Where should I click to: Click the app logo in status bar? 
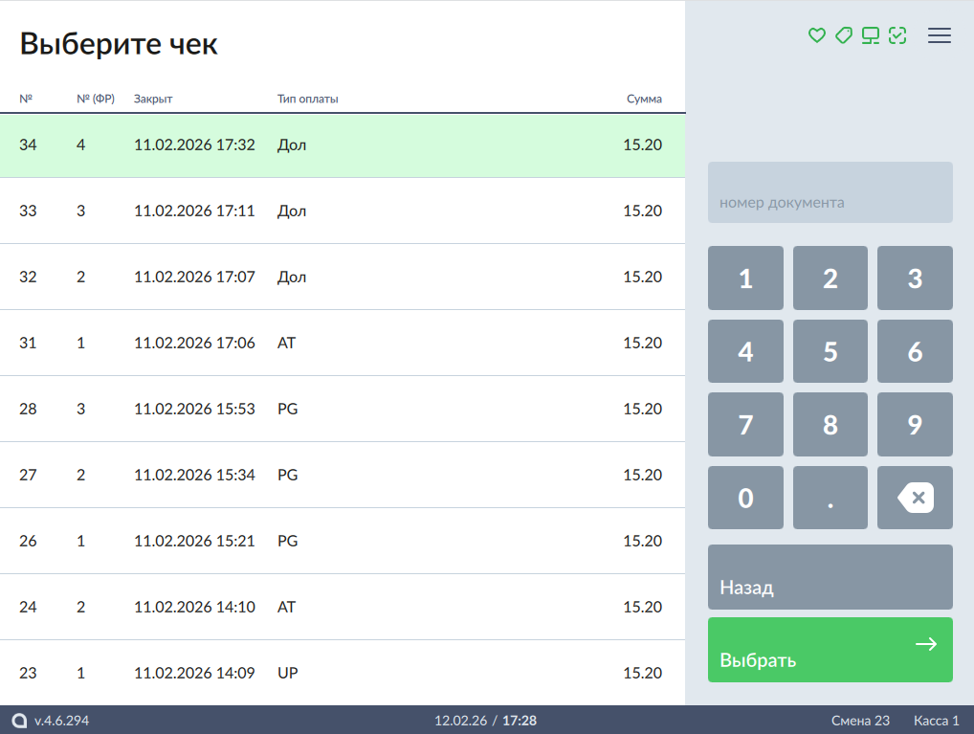[19, 721]
